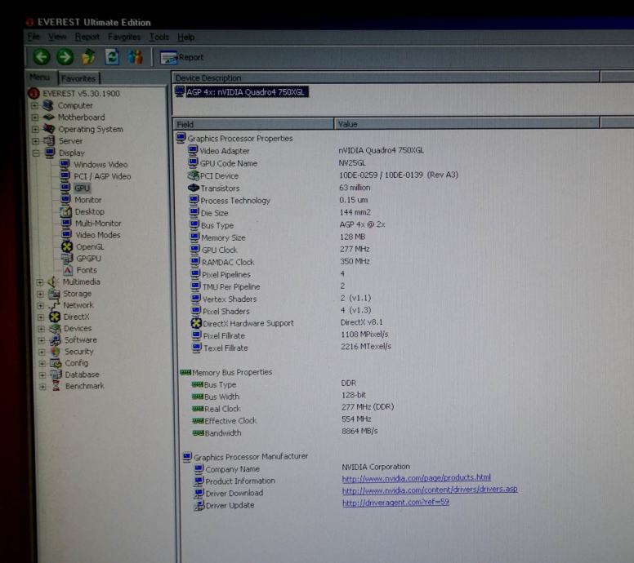Click the DirectX icon in the tree

[x=55, y=317]
